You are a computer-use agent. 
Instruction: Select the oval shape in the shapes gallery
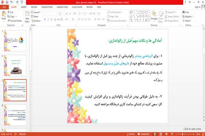[143, 13]
